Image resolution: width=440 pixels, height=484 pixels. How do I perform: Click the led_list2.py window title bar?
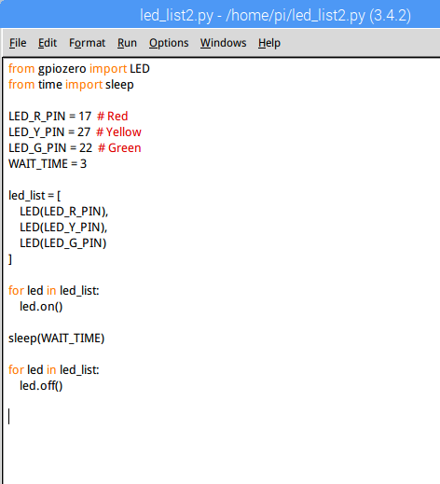pyautogui.click(x=275, y=15)
